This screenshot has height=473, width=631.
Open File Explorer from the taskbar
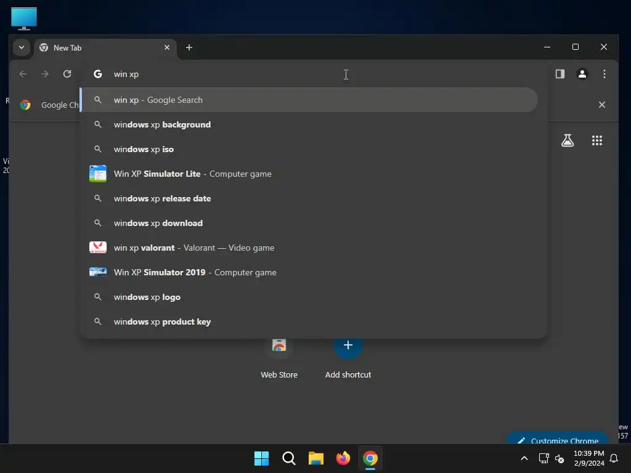(316, 458)
